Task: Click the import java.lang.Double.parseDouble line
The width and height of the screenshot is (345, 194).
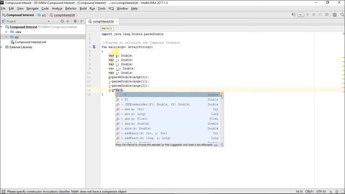Action: point(133,34)
